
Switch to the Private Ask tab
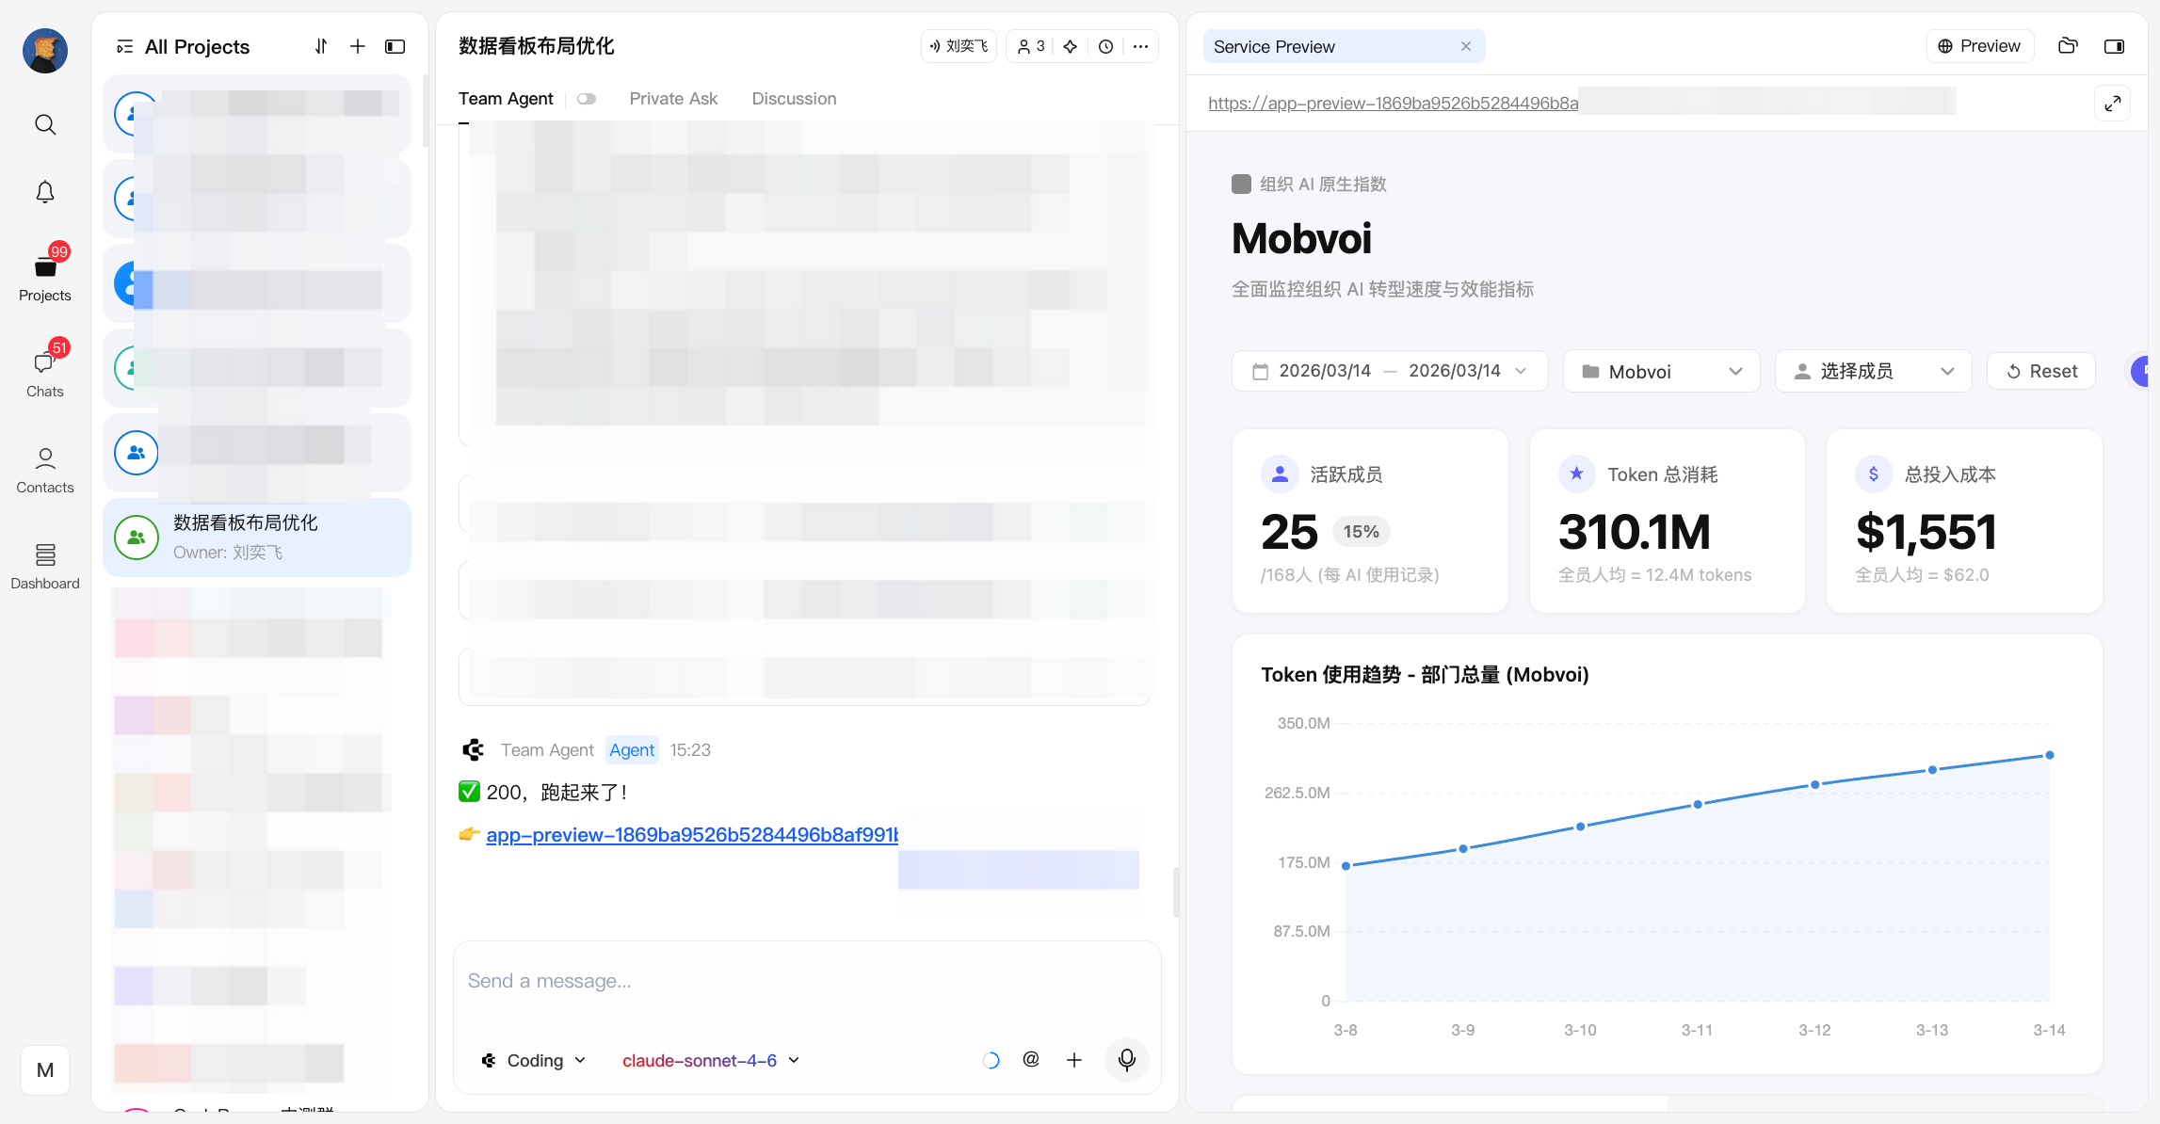[673, 99]
